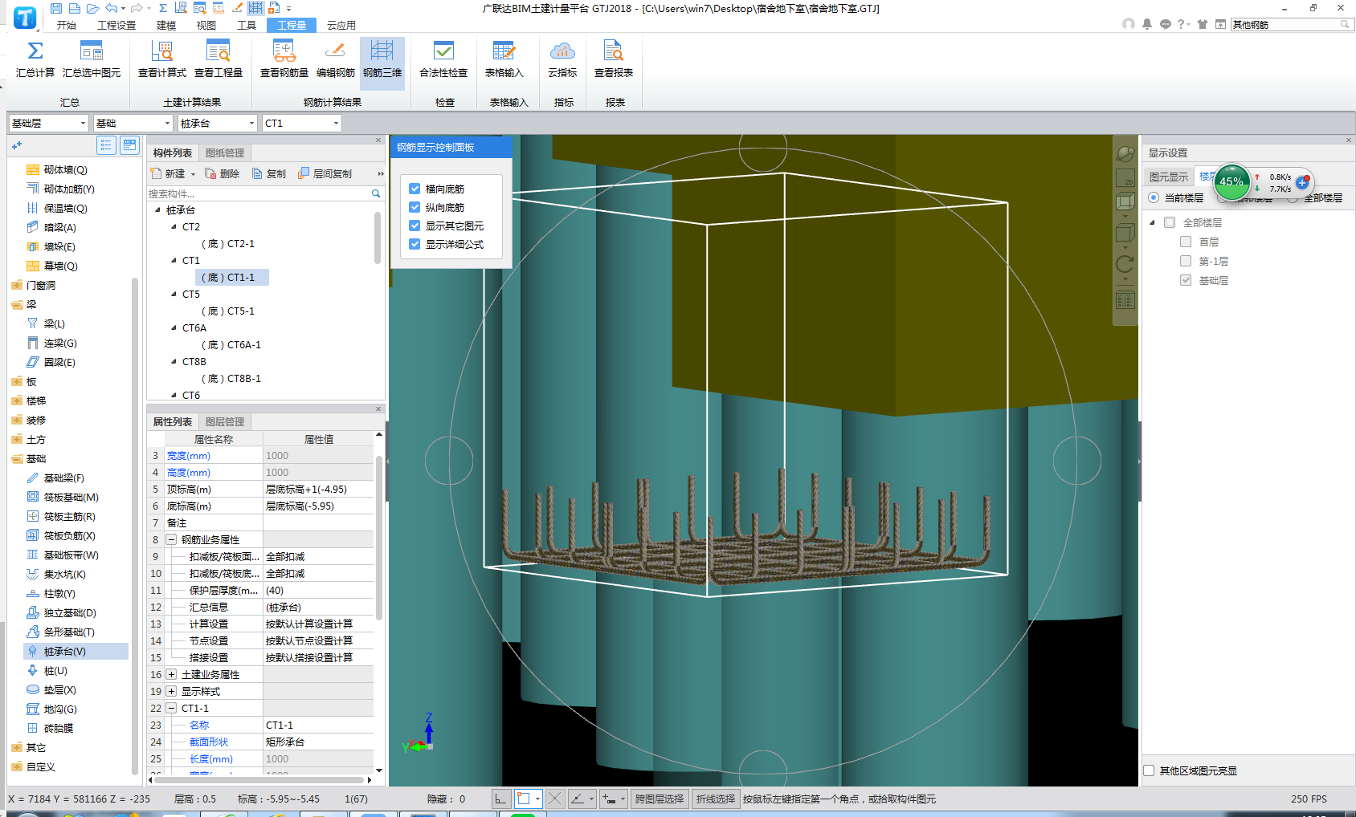Select 集水坑(K) in navigation tree
The image size is (1356, 817).
coord(64,575)
